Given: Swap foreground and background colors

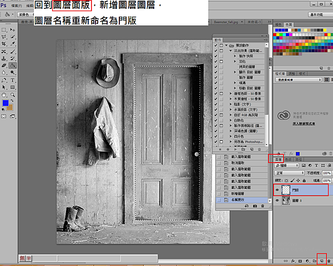Looking at the screenshot, I should tap(12, 101).
